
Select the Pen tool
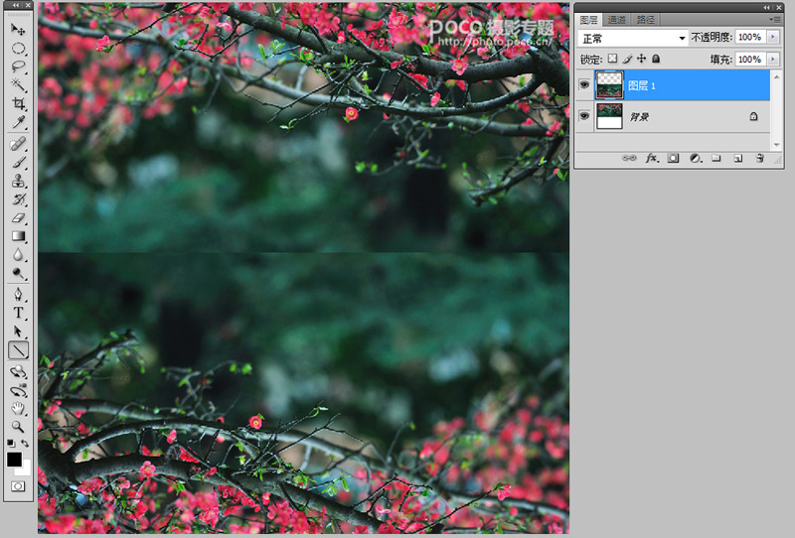click(x=18, y=295)
